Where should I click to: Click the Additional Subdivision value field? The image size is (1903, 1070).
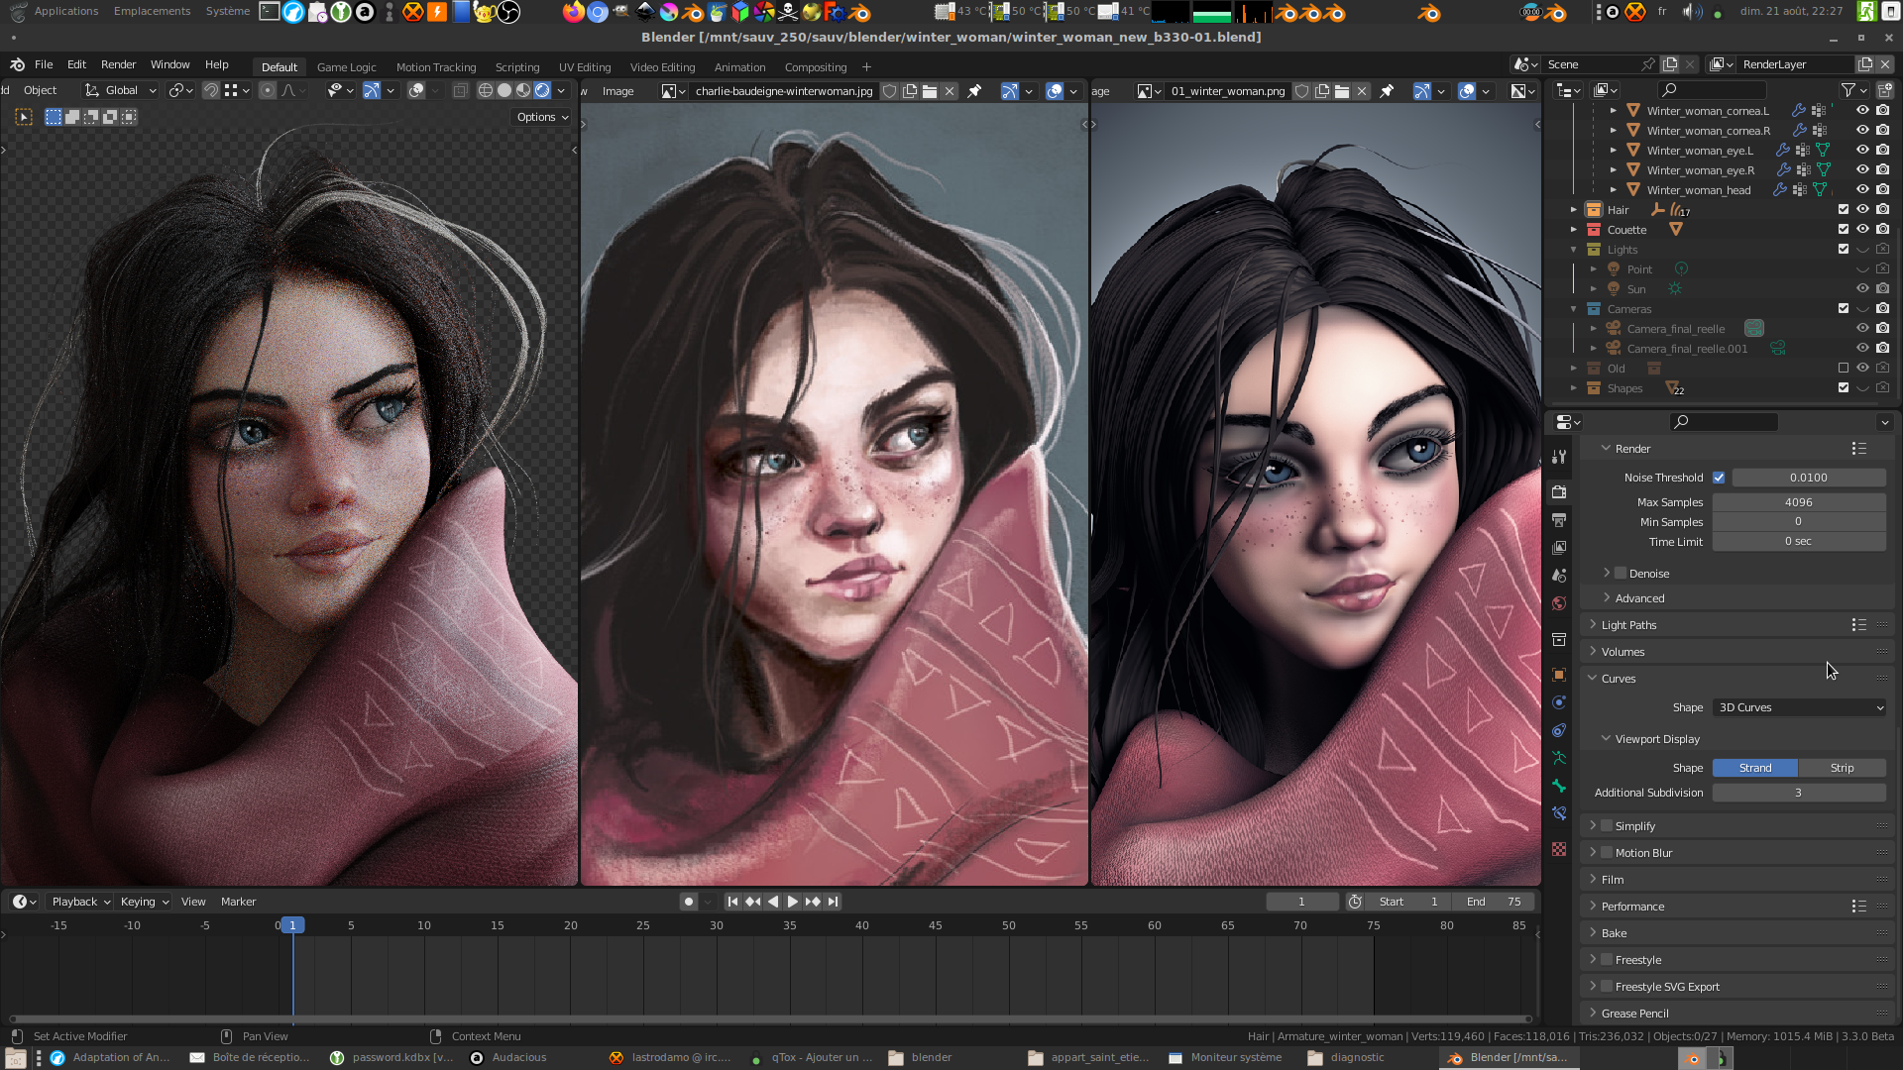(1799, 793)
